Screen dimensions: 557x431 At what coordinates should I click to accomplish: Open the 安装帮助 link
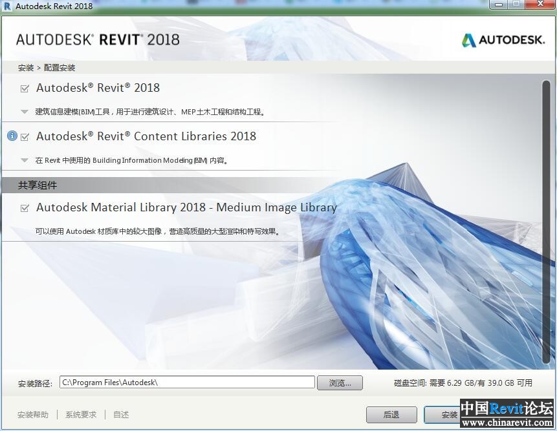(x=33, y=414)
